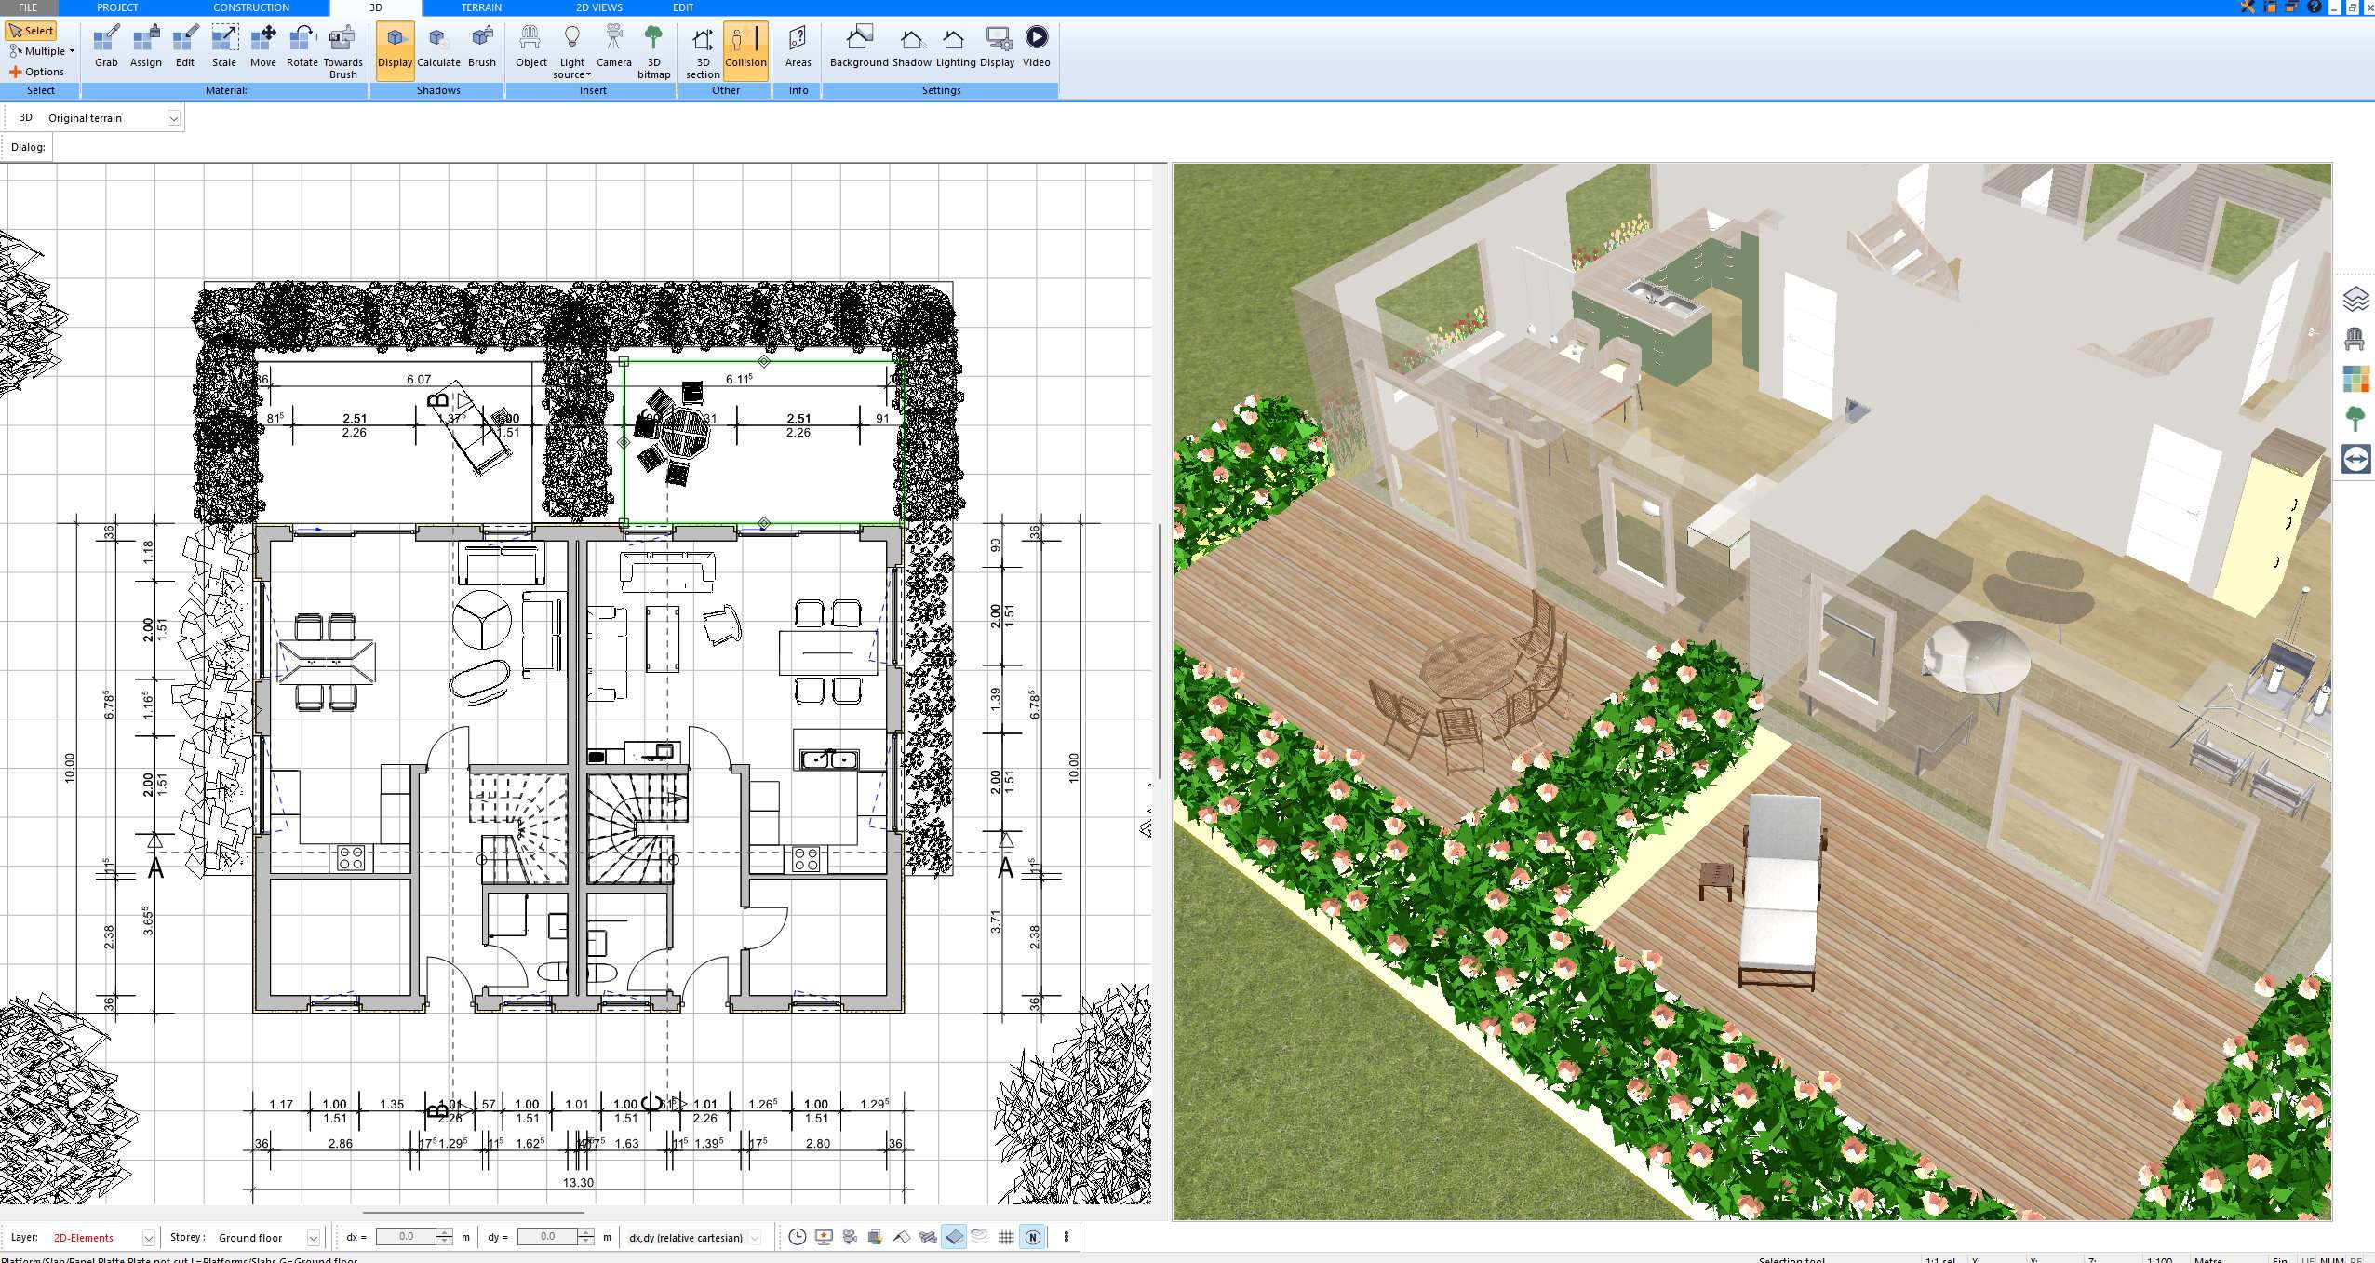Open the plant catalog tree icon in sidebar

(x=2355, y=419)
